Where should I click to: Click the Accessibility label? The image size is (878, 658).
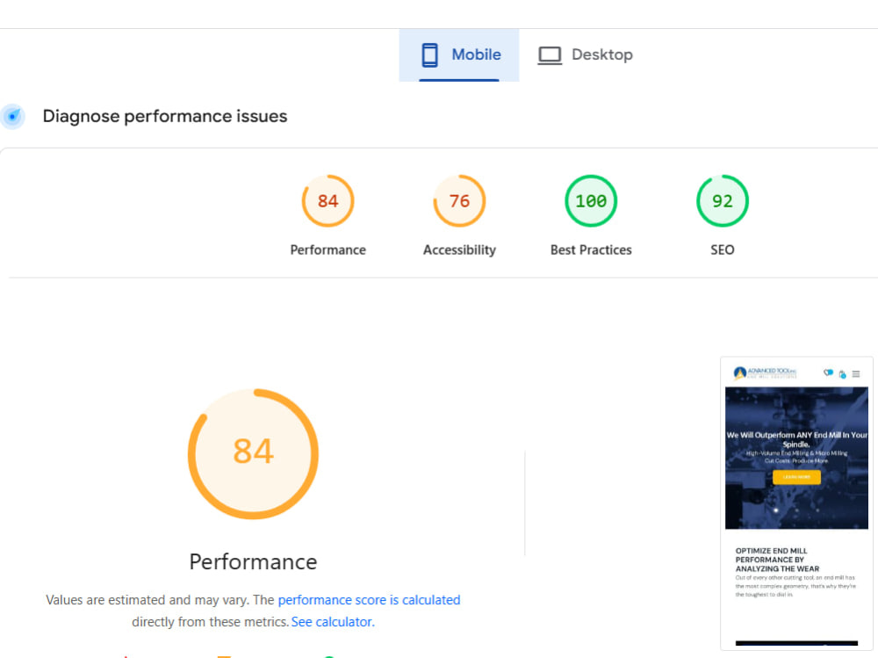coord(459,250)
